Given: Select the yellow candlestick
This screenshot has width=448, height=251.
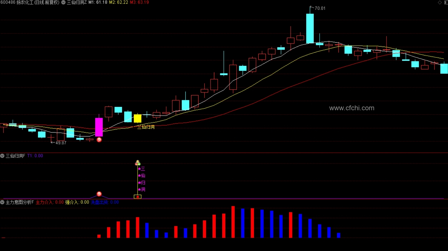Looking at the screenshot, I should pos(138,119).
